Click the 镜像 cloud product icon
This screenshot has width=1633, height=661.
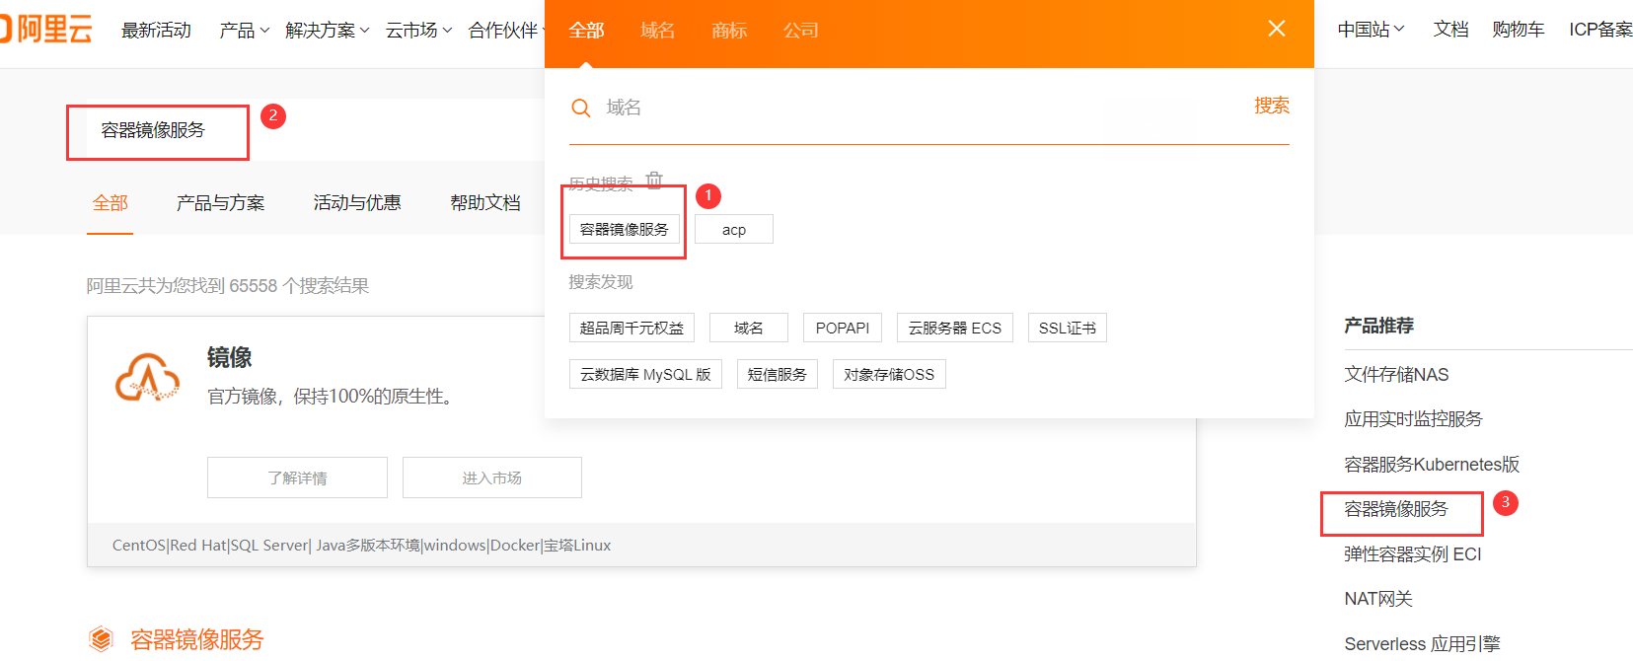coord(147,377)
